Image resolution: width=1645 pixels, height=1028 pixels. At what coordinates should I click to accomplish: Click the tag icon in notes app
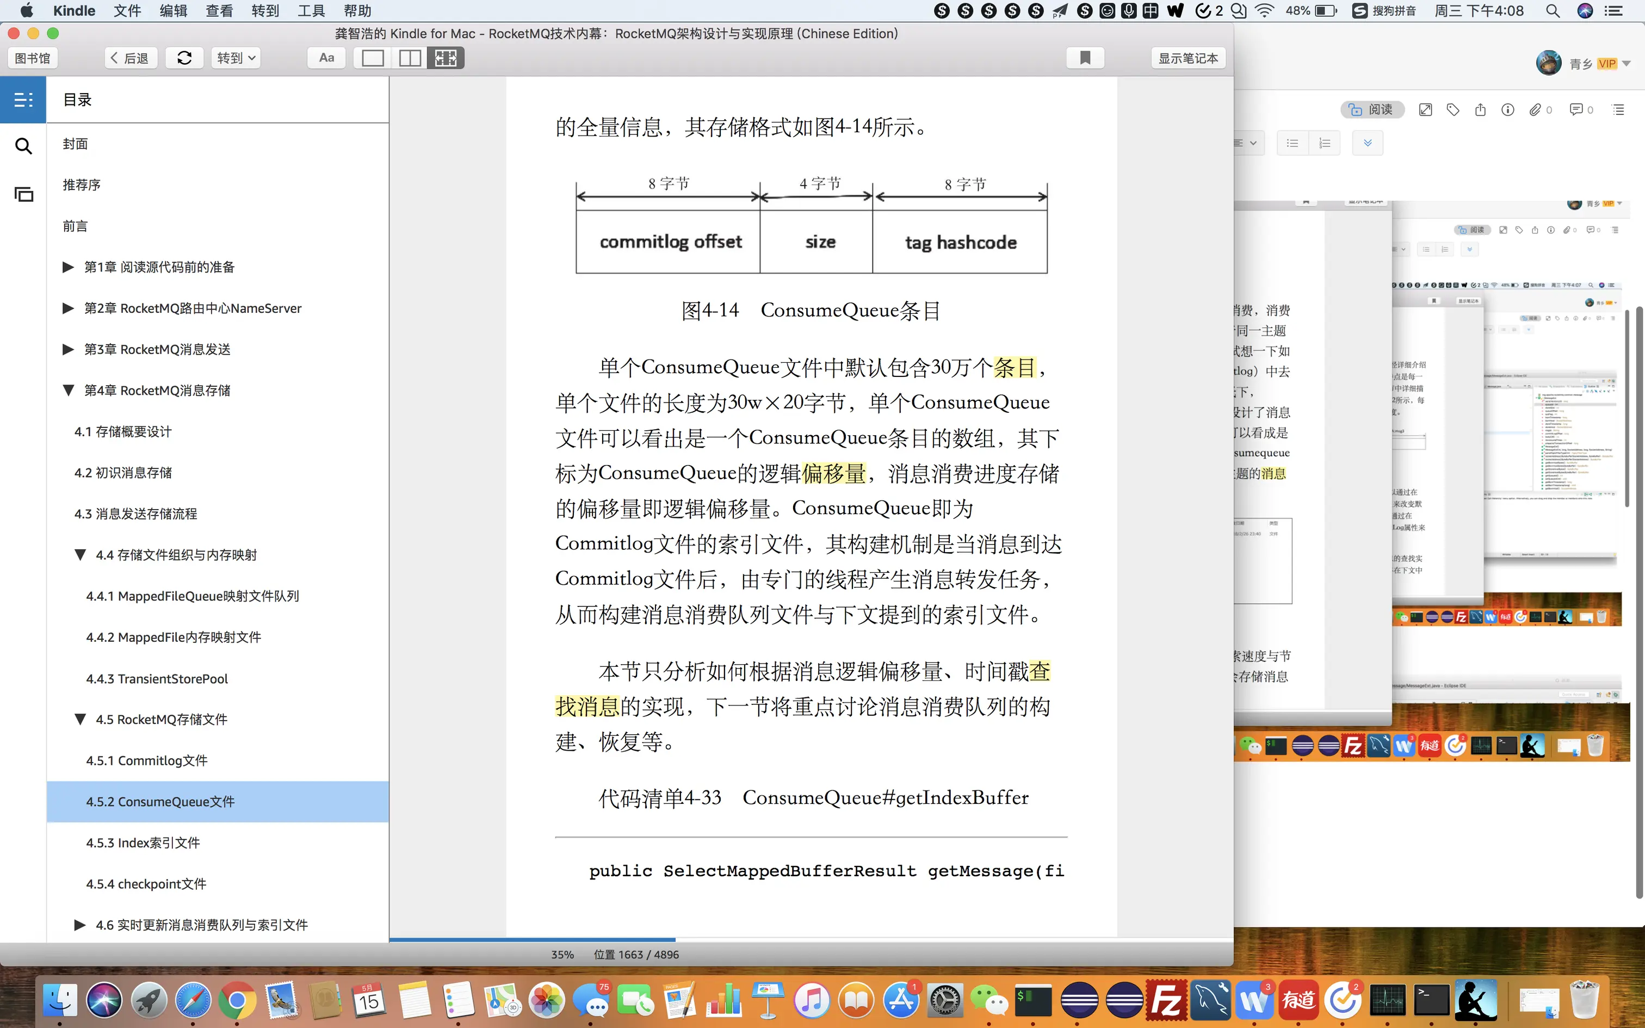pos(1452,109)
